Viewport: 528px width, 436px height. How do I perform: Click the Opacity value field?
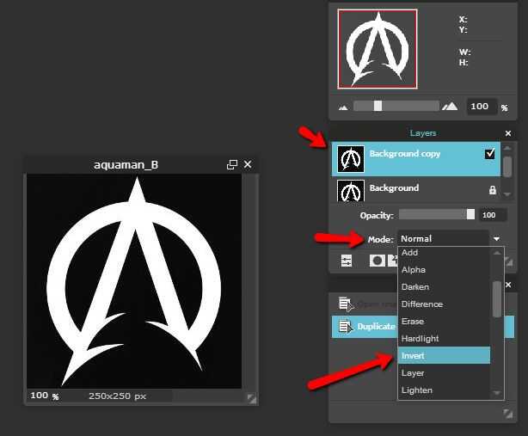tap(493, 215)
